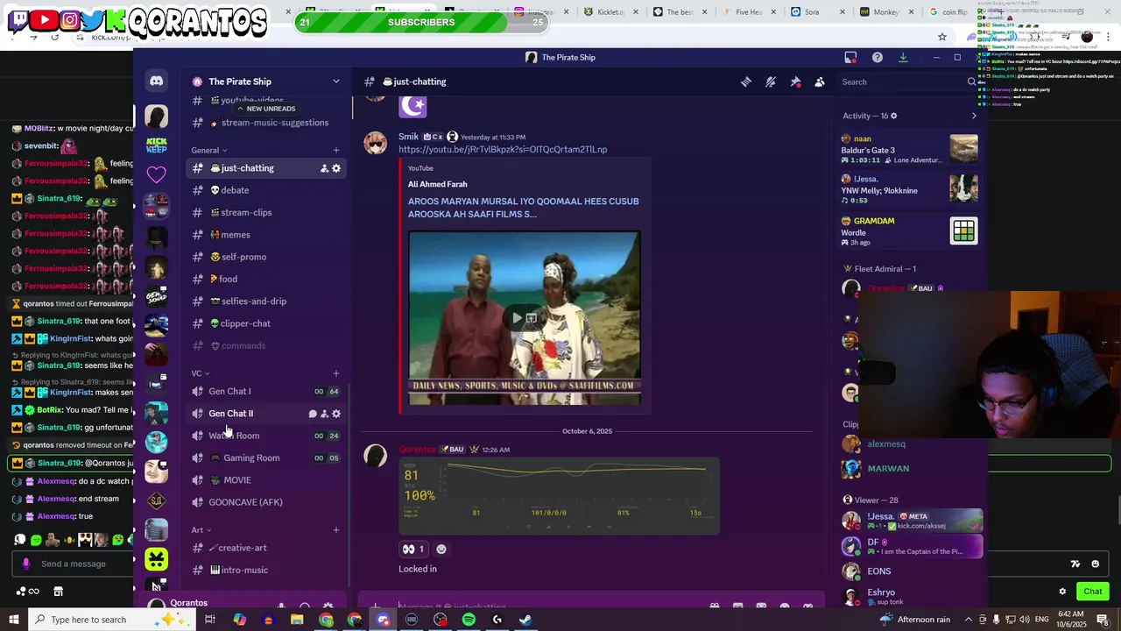Open the debate channel

point(265,190)
